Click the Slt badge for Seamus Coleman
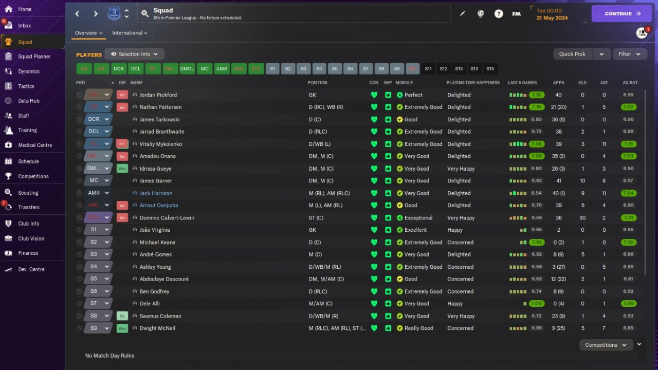The width and height of the screenshot is (658, 370). (122, 316)
